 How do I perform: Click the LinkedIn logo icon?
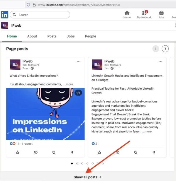click(x=4, y=15)
